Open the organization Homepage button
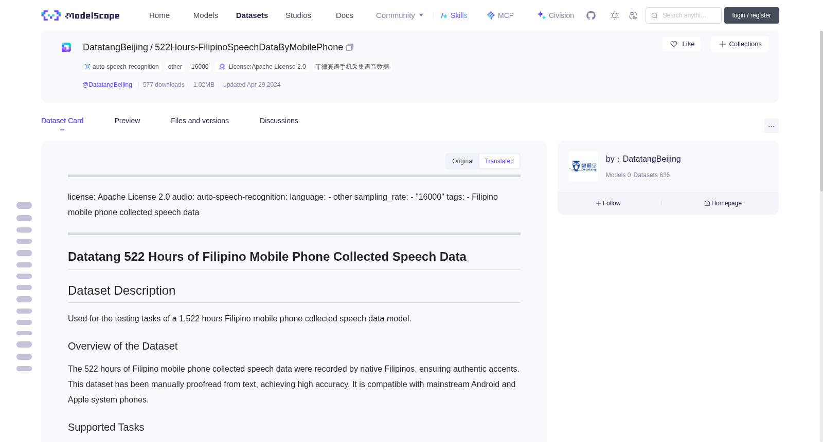823x442 pixels. click(723, 203)
